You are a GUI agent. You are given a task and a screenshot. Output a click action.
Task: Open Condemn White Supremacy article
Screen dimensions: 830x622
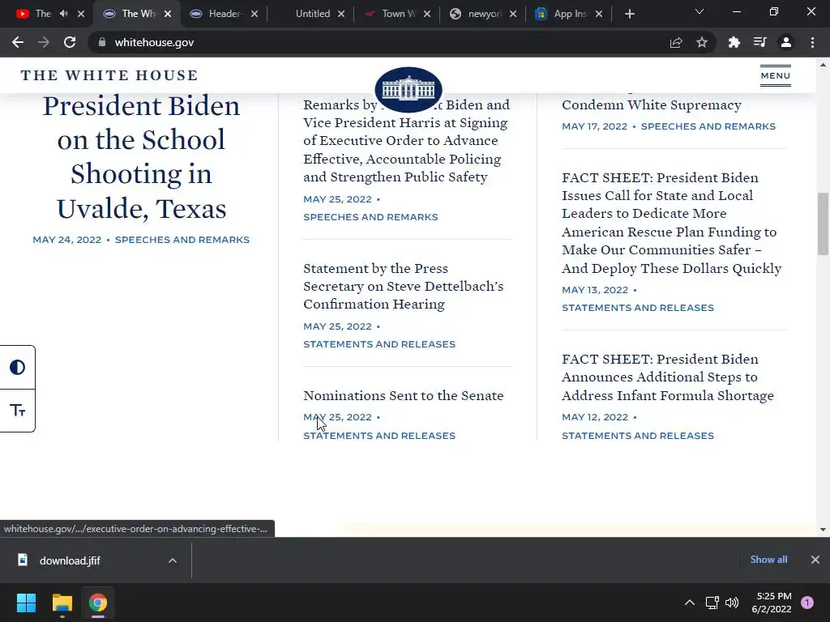click(x=652, y=104)
